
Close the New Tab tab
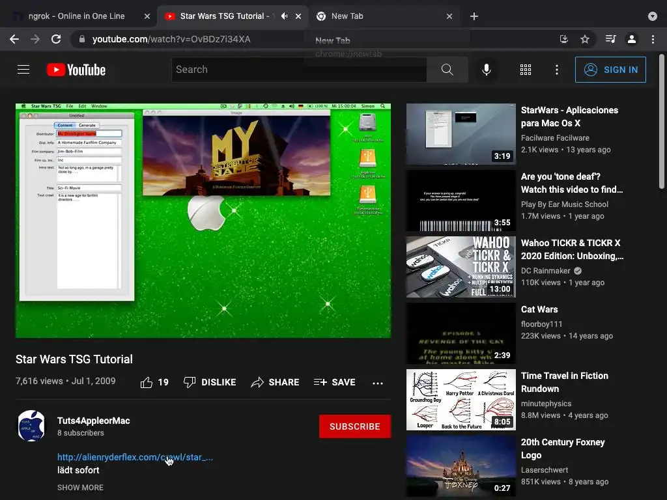coord(449,16)
